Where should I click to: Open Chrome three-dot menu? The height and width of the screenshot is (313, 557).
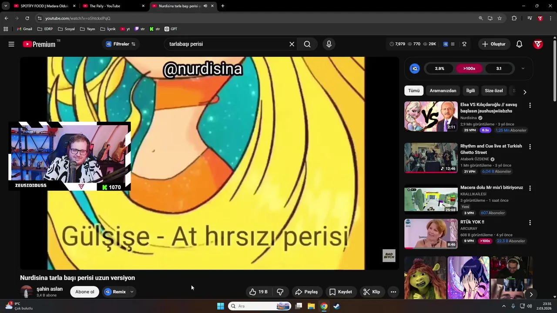551,18
